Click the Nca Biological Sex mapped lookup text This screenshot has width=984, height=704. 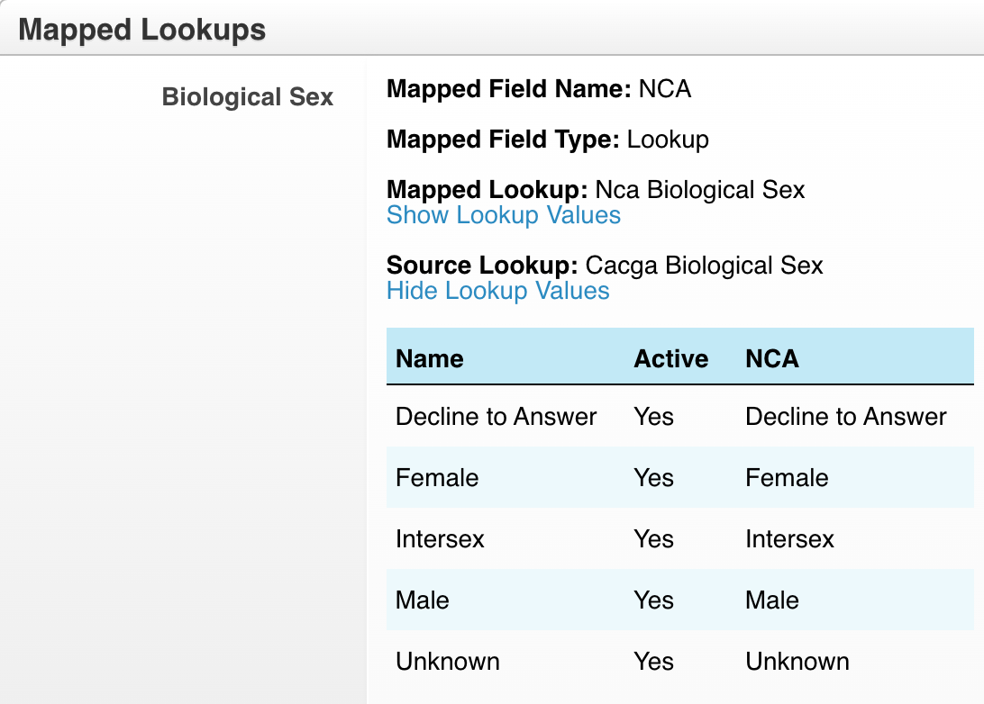click(x=699, y=190)
